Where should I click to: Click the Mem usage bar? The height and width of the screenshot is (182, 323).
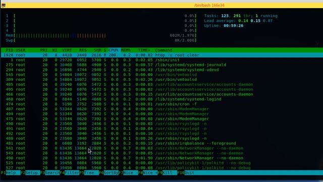tap(101, 35)
